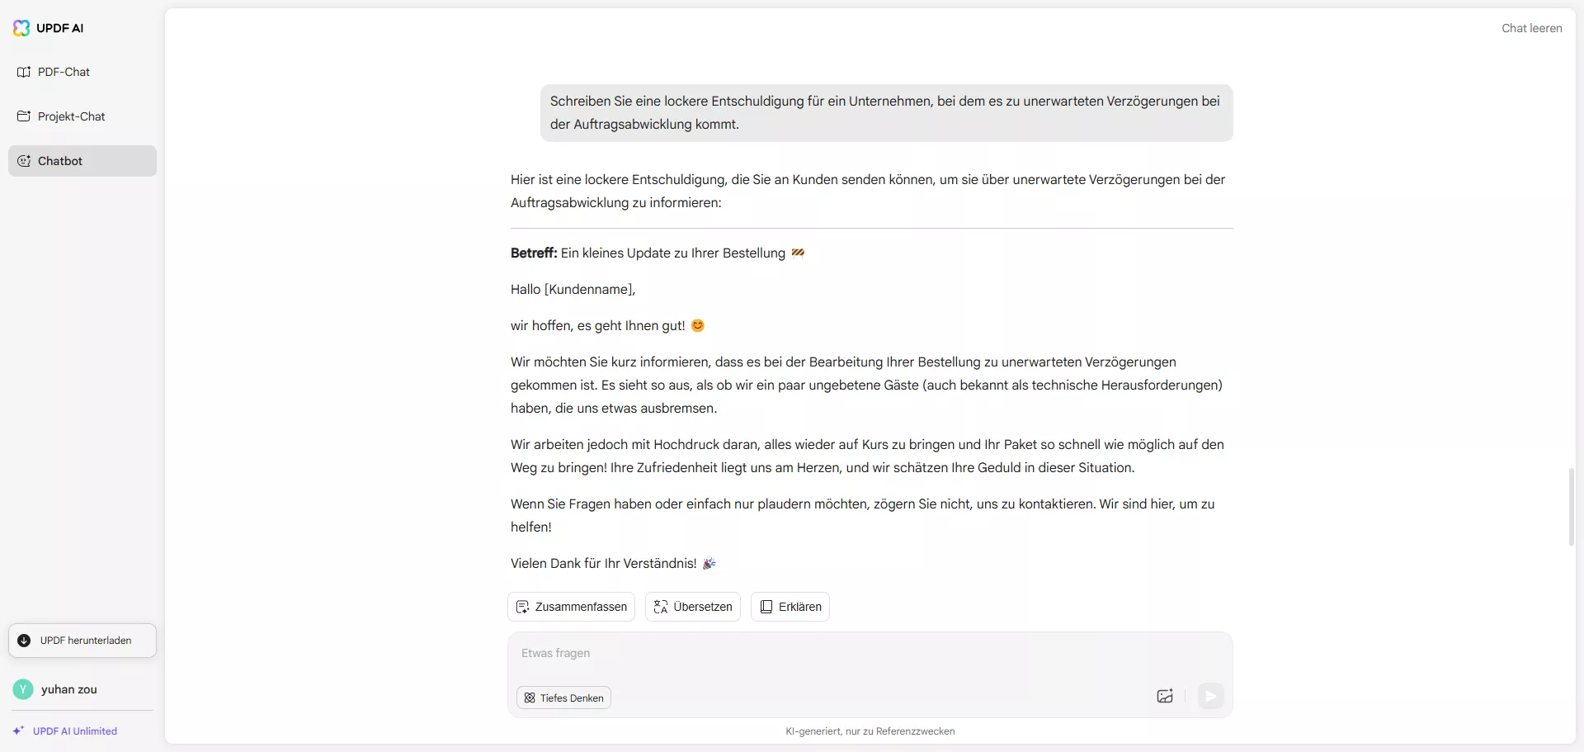This screenshot has width=1584, height=752.
Task: Click the Übersetzen button
Action: click(693, 607)
